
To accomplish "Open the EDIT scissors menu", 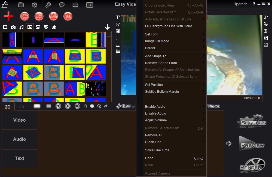I will tap(125, 106).
